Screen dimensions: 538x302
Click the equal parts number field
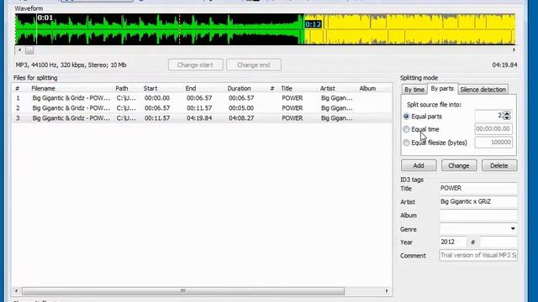coord(489,116)
